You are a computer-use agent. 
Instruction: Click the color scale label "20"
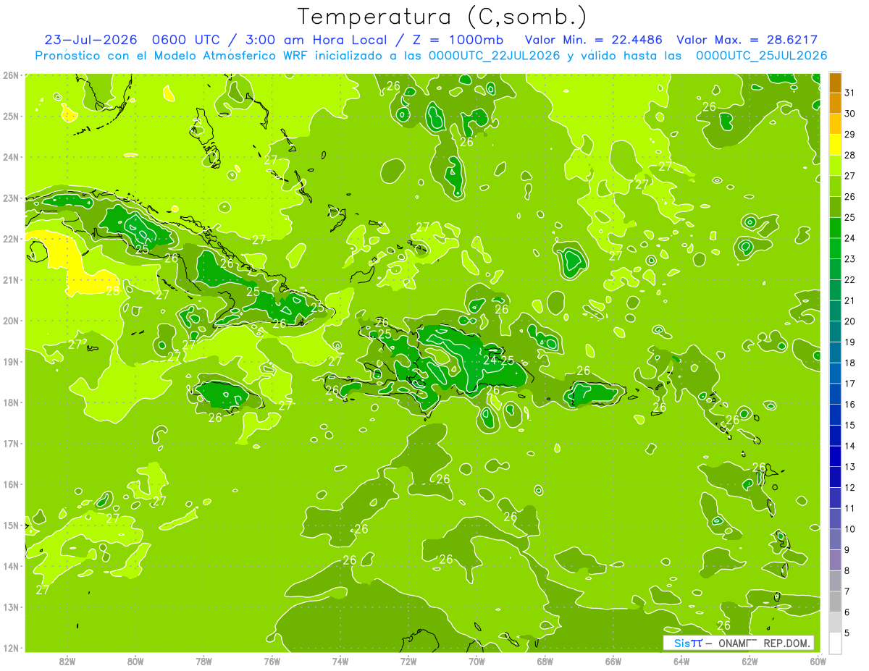tap(850, 321)
